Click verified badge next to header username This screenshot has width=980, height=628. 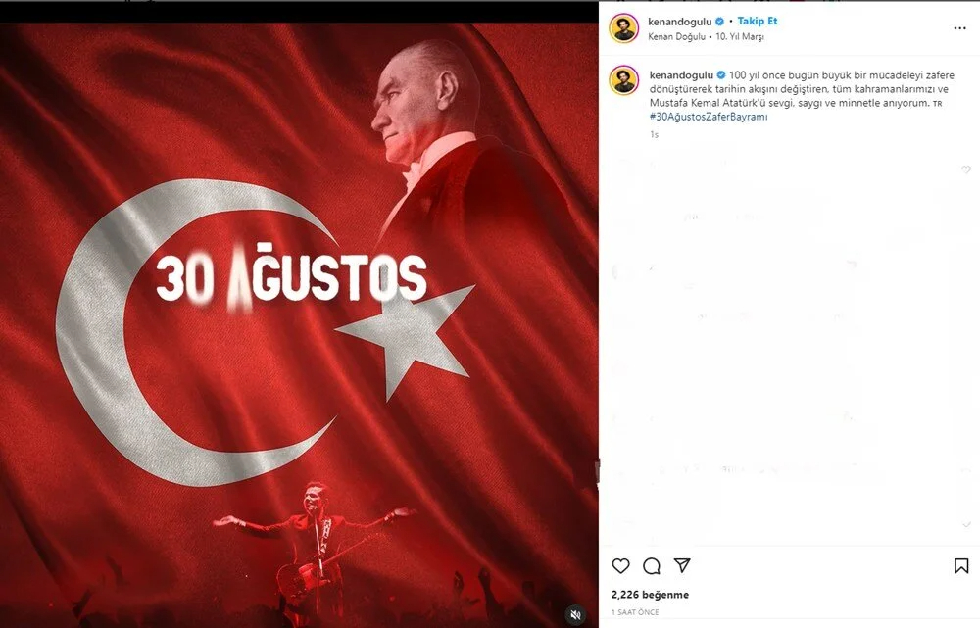tap(720, 22)
